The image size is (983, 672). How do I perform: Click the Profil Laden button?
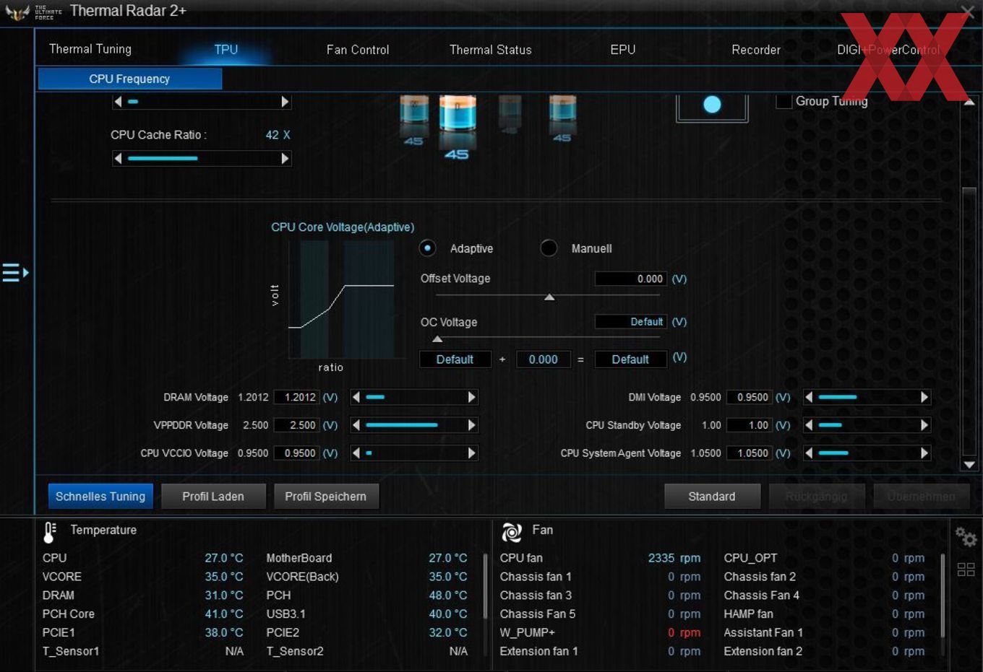coord(213,497)
